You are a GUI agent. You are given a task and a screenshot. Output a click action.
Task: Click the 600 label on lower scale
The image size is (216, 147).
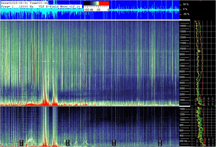(x=182, y=131)
